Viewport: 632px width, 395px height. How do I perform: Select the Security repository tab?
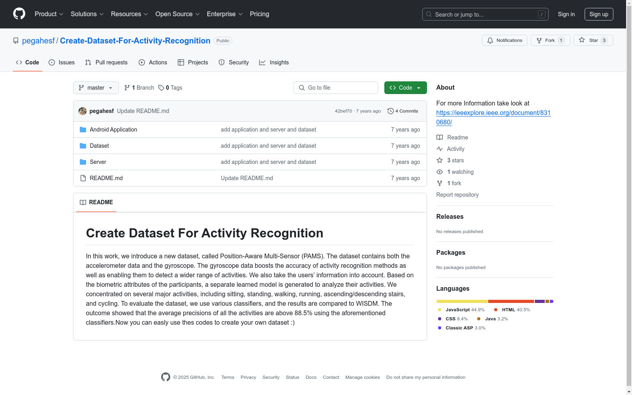click(x=234, y=62)
